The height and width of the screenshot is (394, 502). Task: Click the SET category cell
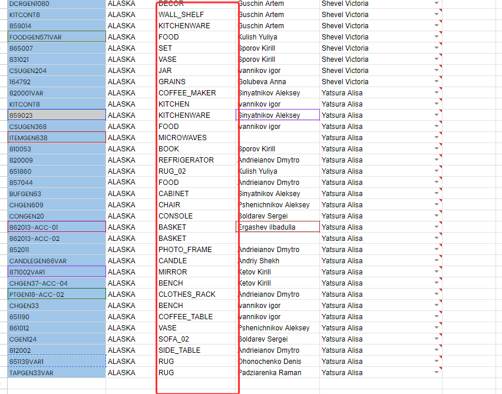coord(196,48)
